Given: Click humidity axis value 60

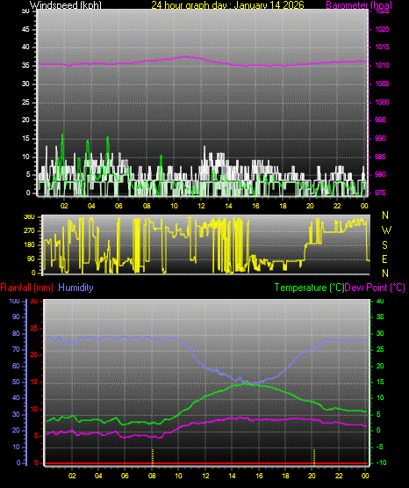Looking at the screenshot, I should 16,366.
